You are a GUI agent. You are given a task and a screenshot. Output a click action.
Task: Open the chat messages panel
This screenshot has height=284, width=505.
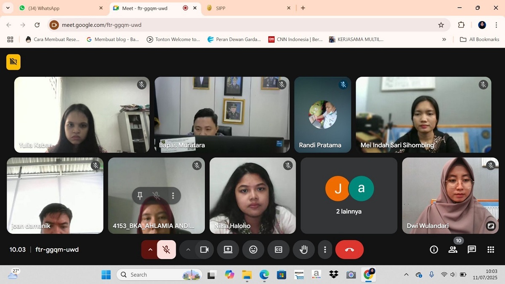pos(472,250)
